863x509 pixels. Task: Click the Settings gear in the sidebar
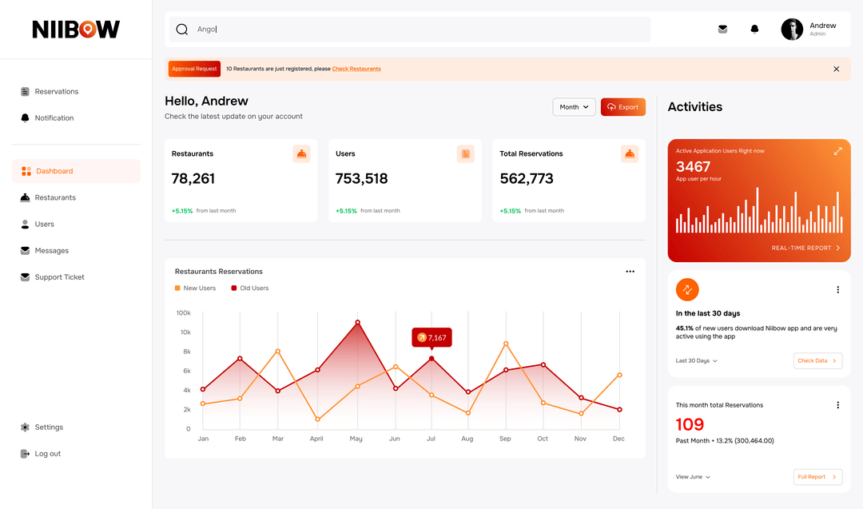tap(24, 427)
